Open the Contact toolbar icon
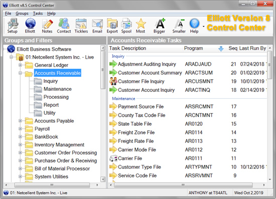 point(64,26)
